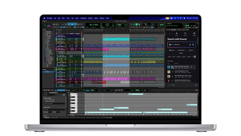Toggle the Note Off checkbox
241x136 pixels.
[x=50, y=100]
